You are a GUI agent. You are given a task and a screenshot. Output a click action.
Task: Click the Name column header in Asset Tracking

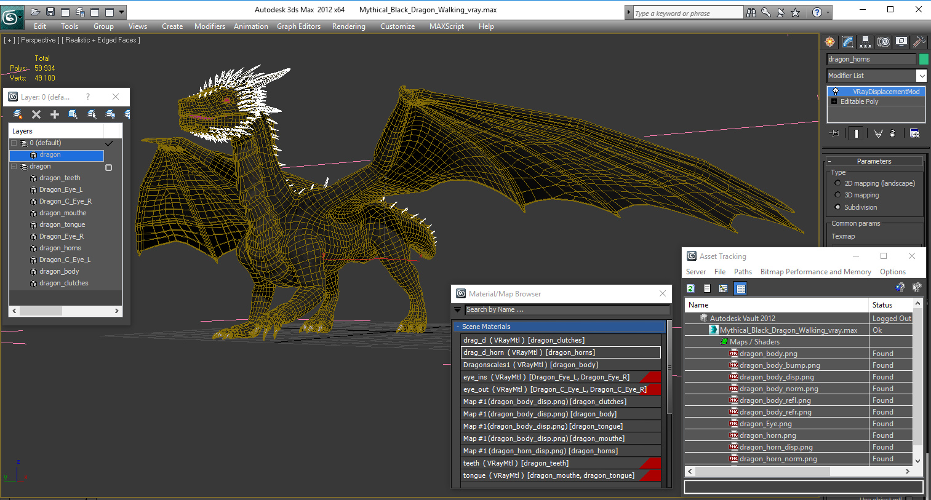pyautogui.click(x=777, y=305)
